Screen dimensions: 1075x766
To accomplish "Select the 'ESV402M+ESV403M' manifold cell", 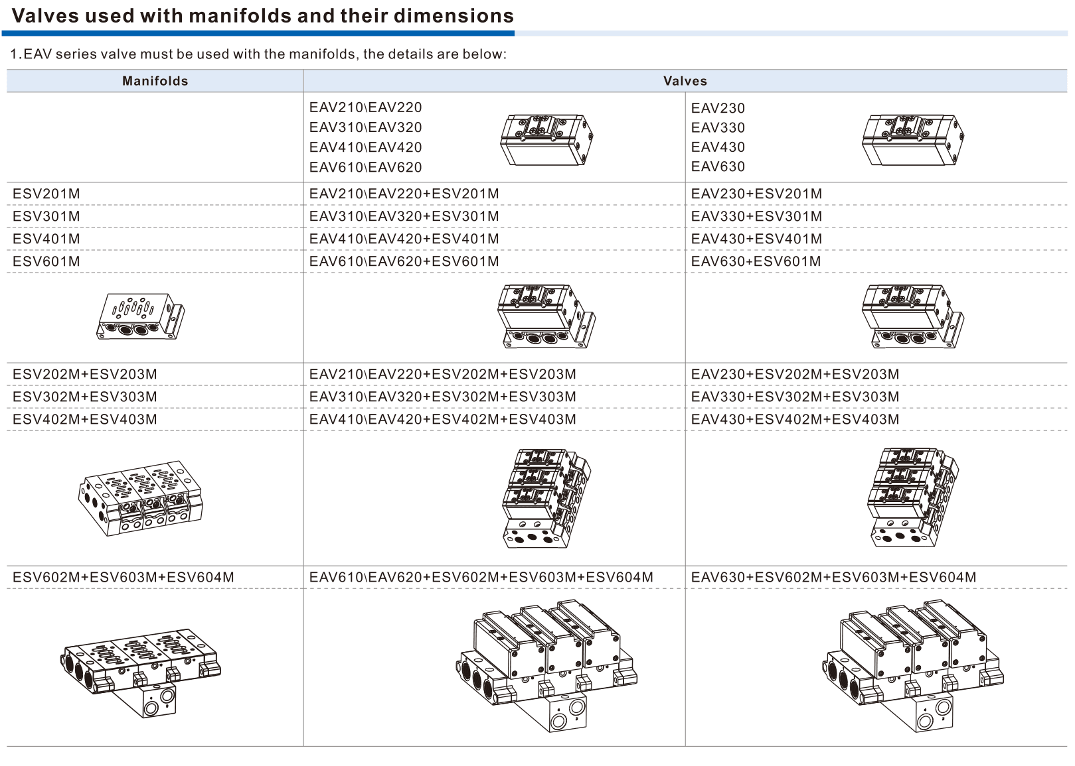I will (155, 419).
